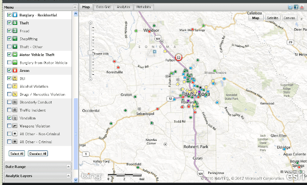Click the Traffic Incident icon

pyautogui.click(x=15, y=110)
